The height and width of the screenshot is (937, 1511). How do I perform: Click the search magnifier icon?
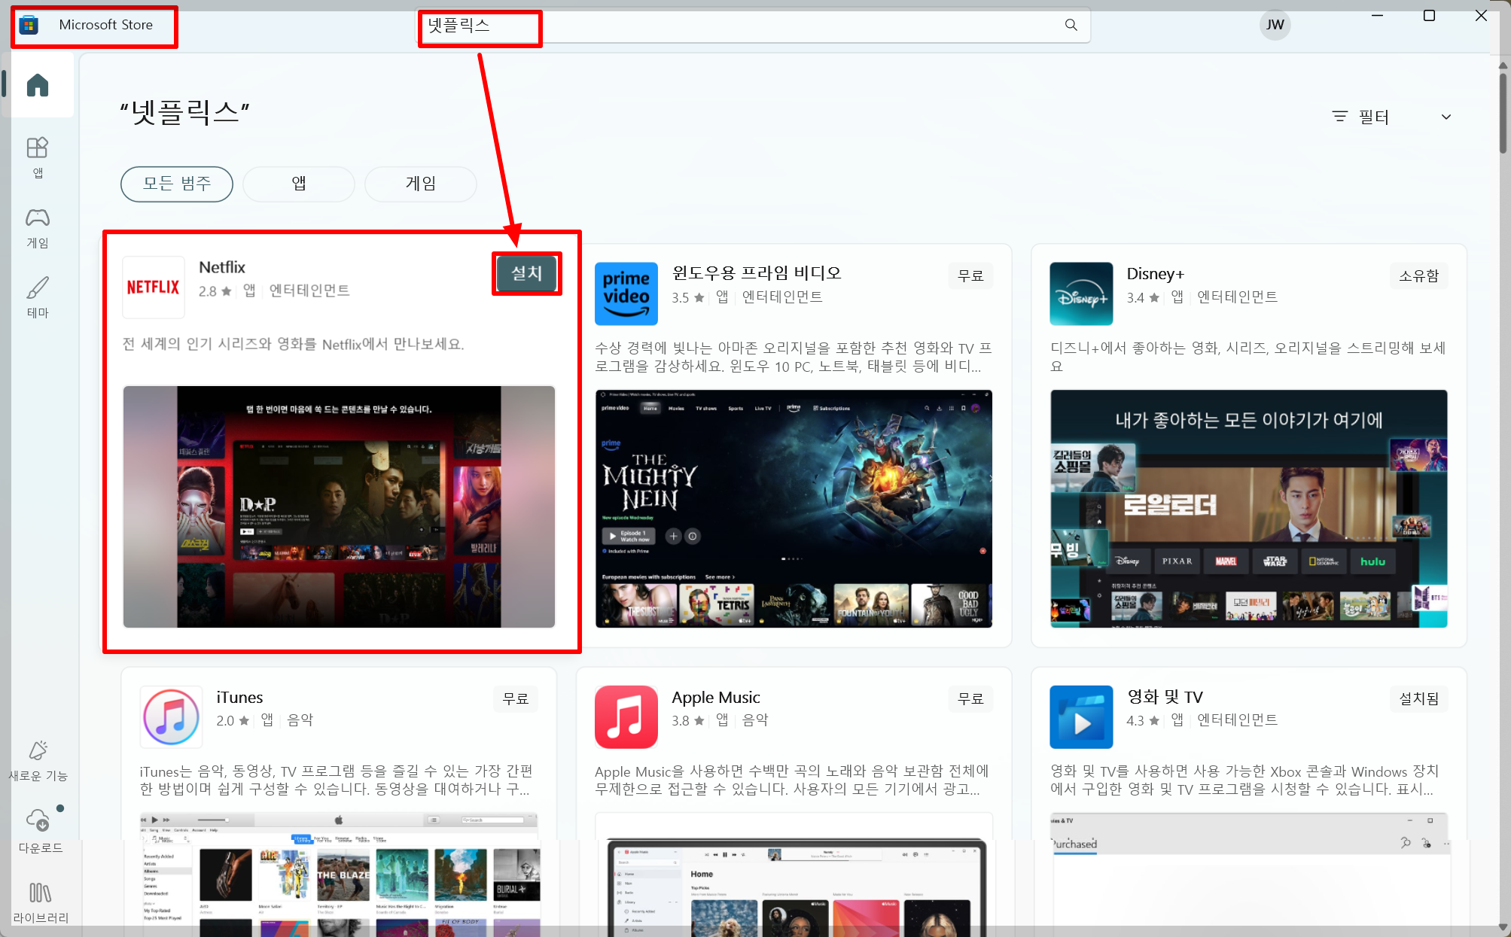coord(1071,25)
